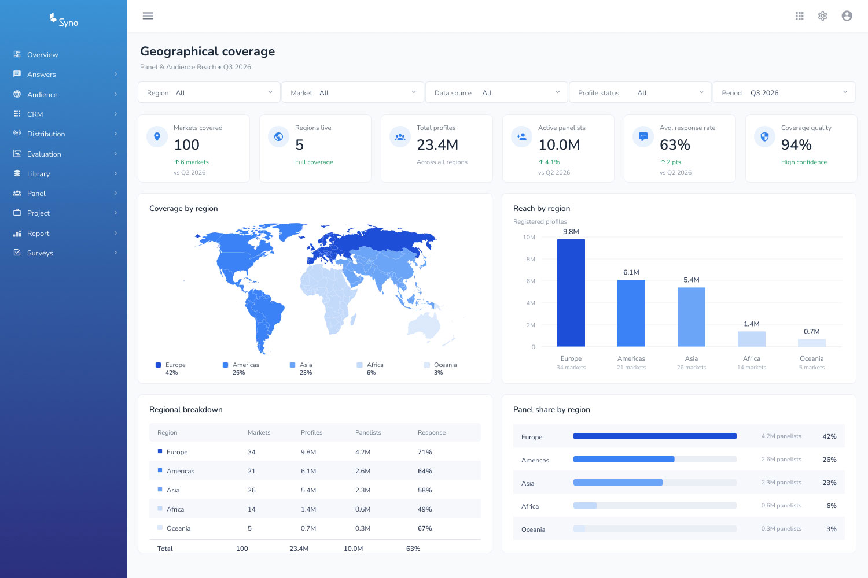The height and width of the screenshot is (578, 868).
Task: Click the Europe bar in Reach by region
Action: [571, 293]
